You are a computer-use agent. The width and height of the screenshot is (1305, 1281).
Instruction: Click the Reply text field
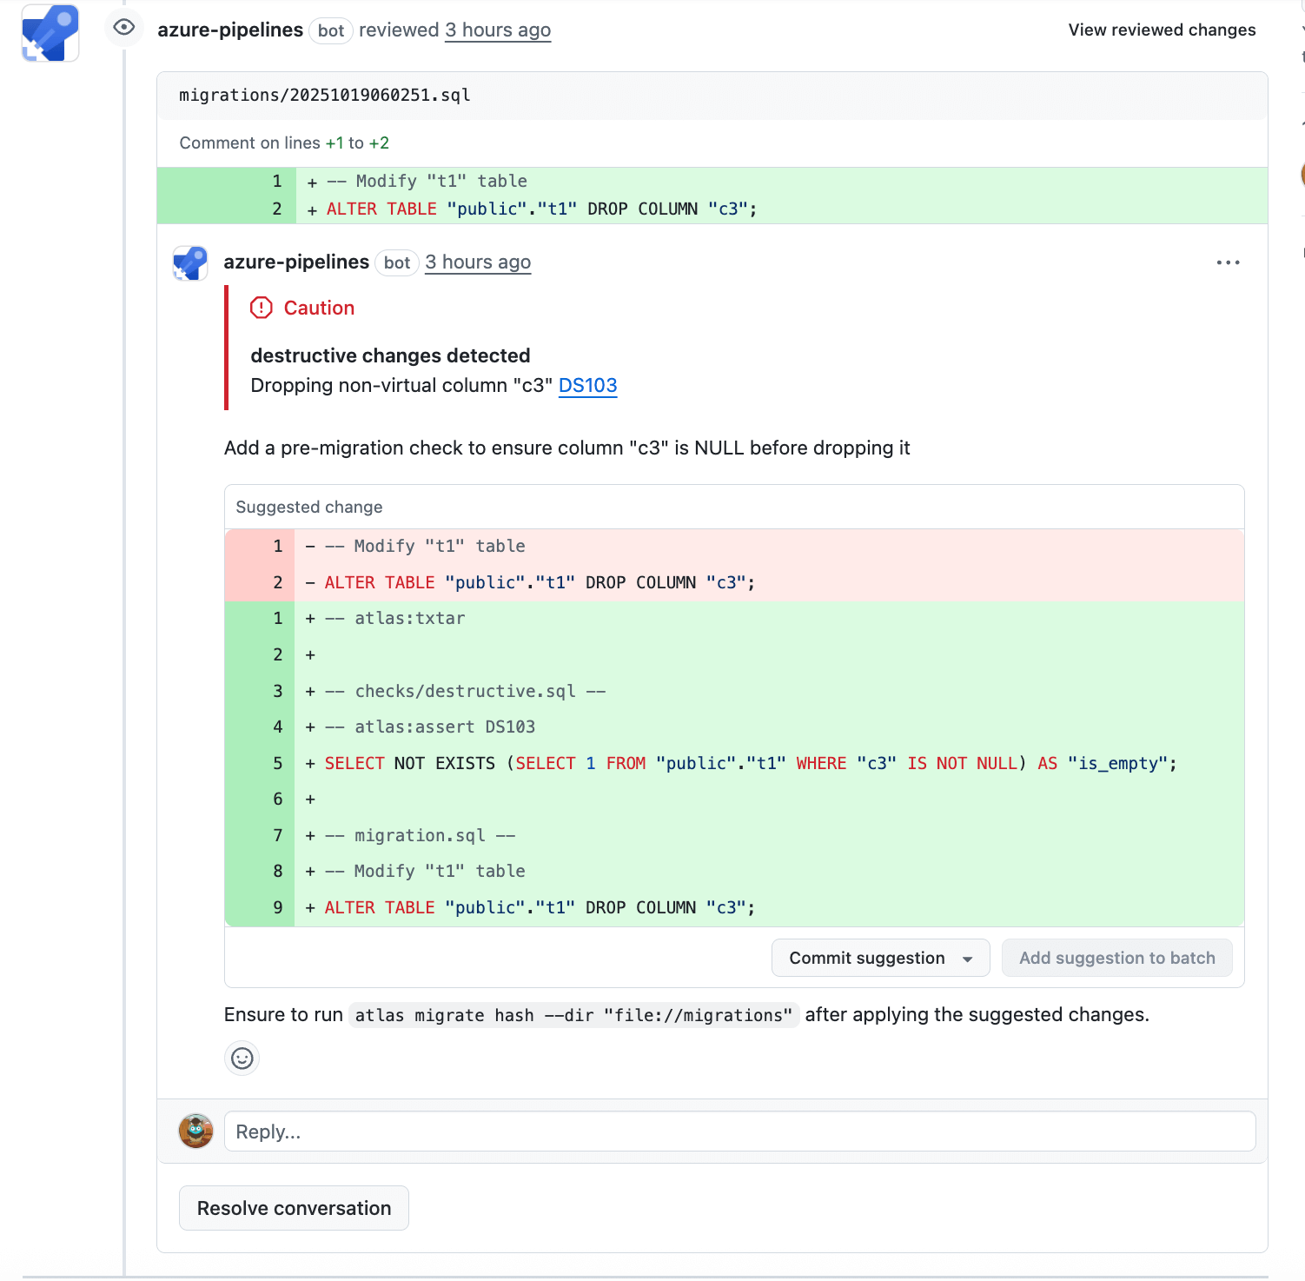(x=739, y=1131)
